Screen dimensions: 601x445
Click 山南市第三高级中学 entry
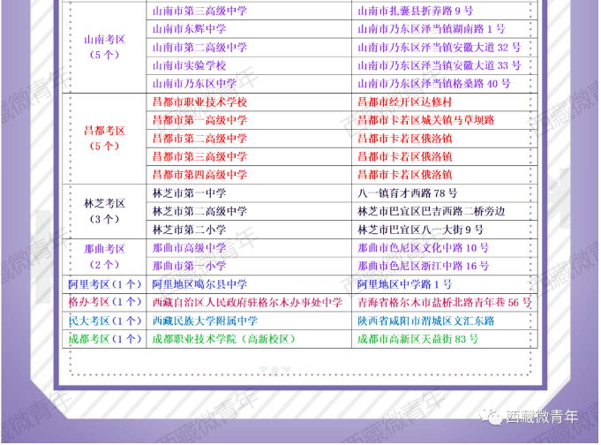tap(199, 11)
